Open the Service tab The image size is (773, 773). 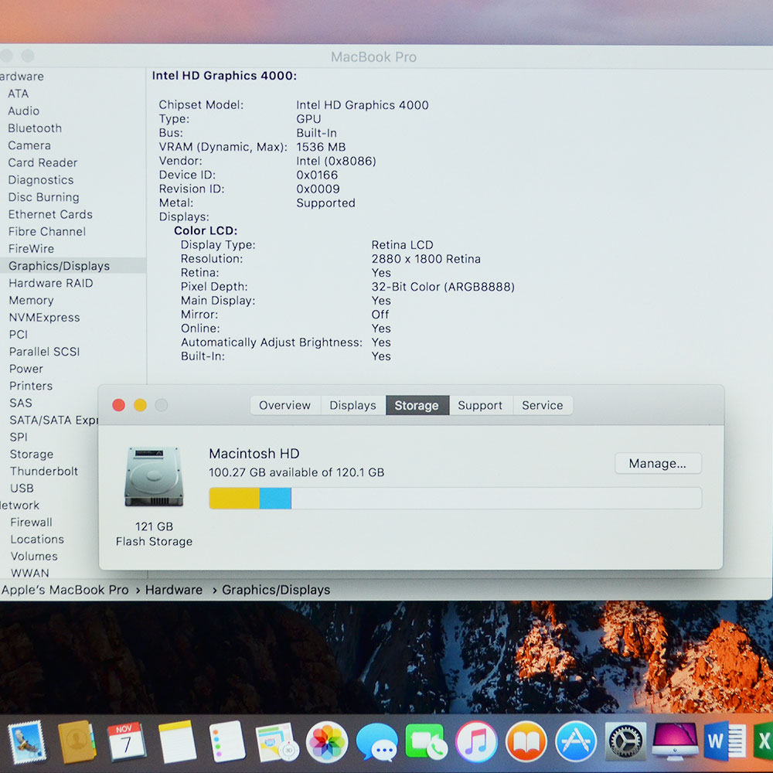point(543,405)
